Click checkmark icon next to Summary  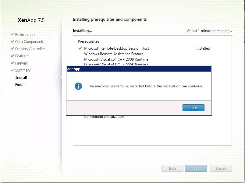pyautogui.click(x=12, y=70)
